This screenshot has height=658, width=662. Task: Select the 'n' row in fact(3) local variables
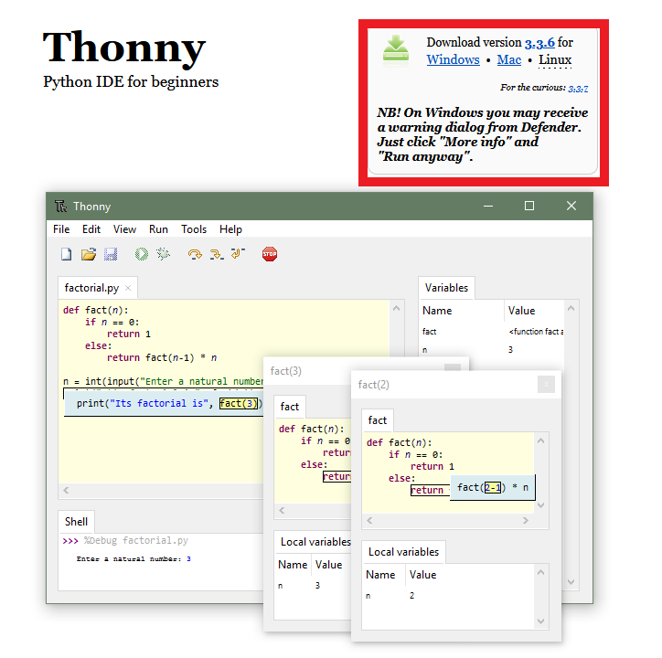click(x=314, y=586)
